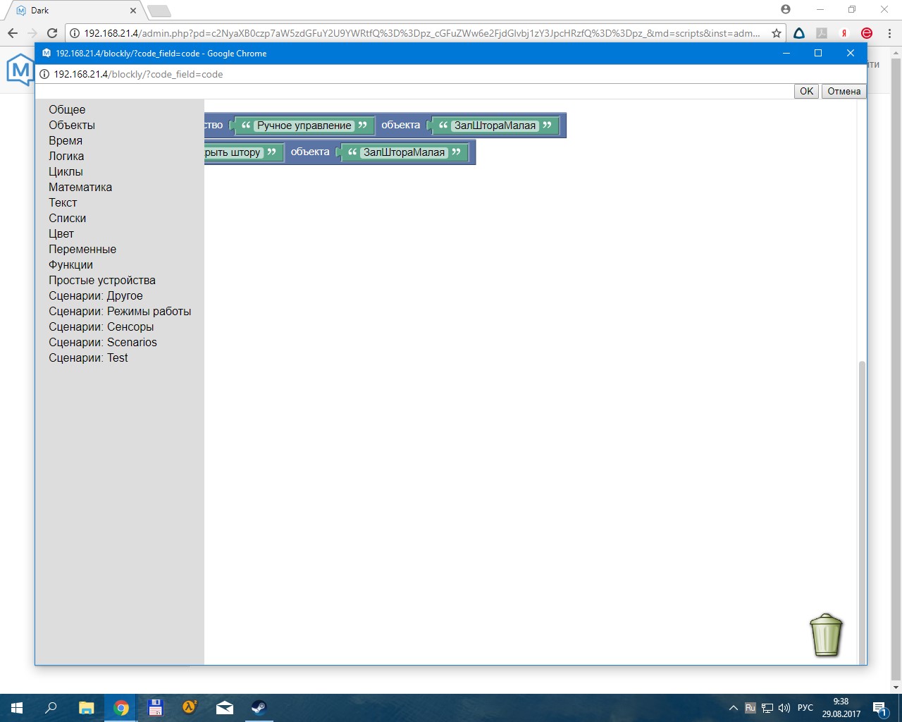Select the "Dark" browser tab
902x722 pixels.
74,11
